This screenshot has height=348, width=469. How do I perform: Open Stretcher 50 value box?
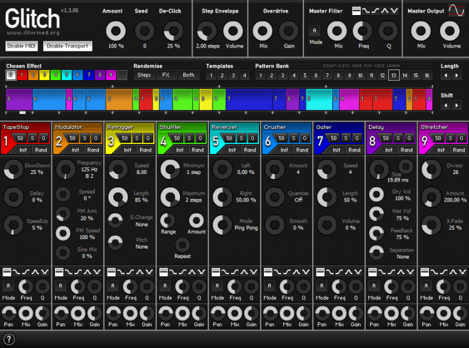(438, 138)
